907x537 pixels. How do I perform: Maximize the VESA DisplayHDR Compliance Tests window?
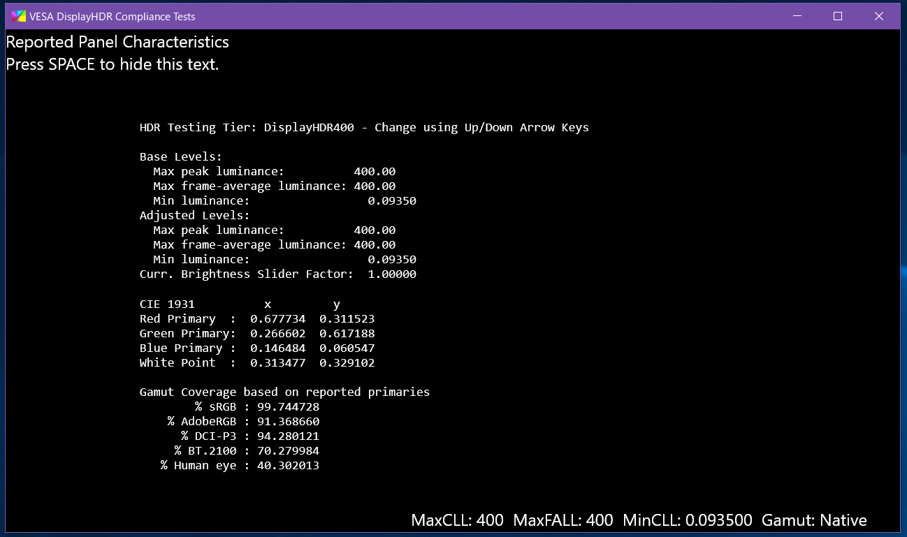(838, 16)
